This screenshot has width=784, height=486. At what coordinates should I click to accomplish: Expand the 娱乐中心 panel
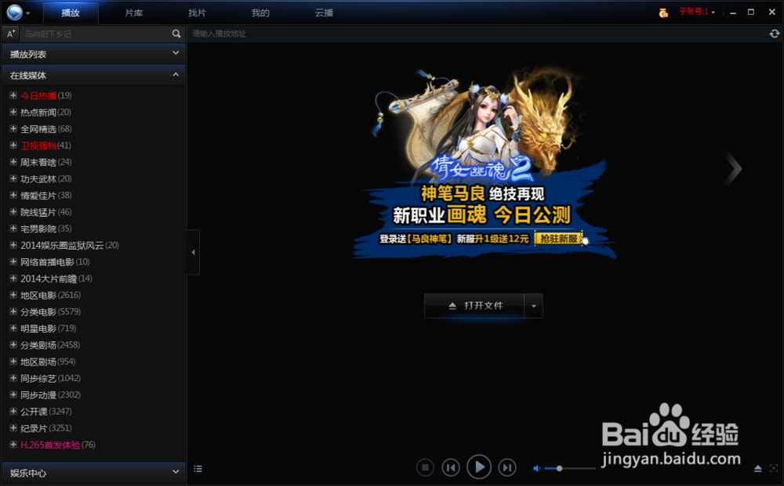pos(94,473)
